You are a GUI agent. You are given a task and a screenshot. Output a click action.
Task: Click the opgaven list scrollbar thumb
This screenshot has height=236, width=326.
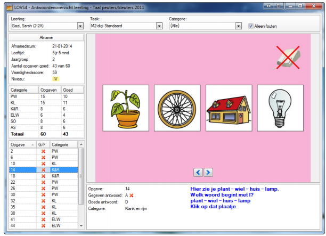point(81,176)
